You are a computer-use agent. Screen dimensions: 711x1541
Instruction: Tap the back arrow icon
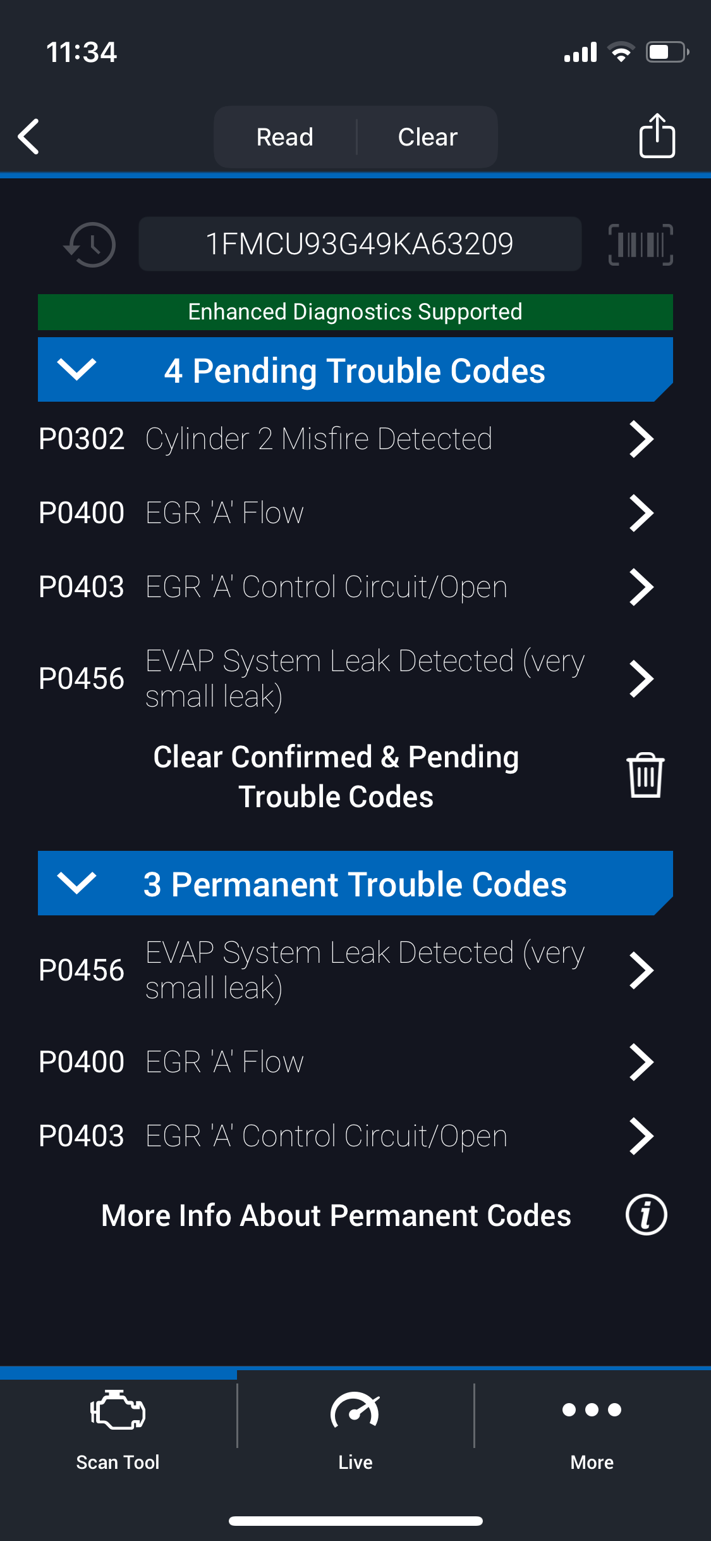(29, 136)
